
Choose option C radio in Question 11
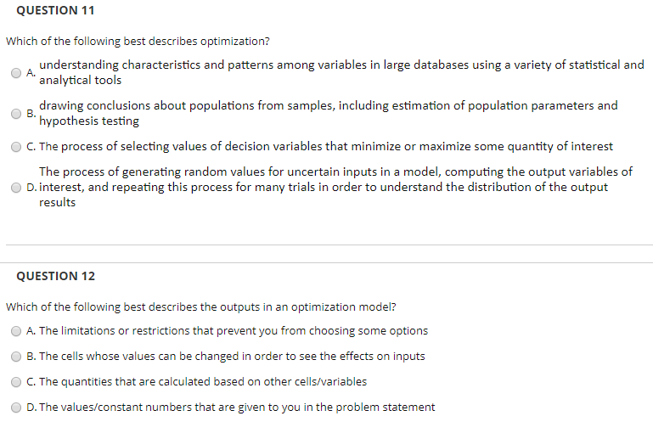(x=16, y=147)
